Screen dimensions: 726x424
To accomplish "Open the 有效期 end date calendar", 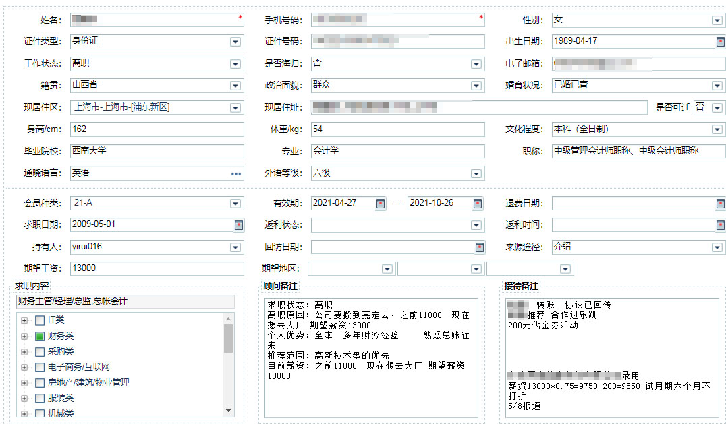I will (477, 204).
